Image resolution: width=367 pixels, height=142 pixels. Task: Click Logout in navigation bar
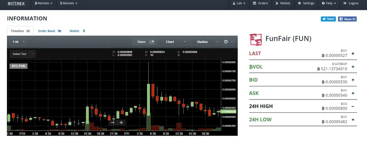(351, 3)
